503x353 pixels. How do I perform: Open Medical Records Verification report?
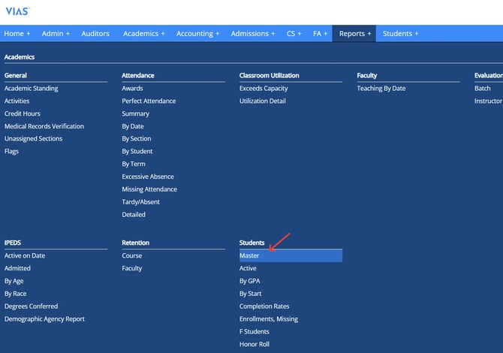pyautogui.click(x=44, y=126)
